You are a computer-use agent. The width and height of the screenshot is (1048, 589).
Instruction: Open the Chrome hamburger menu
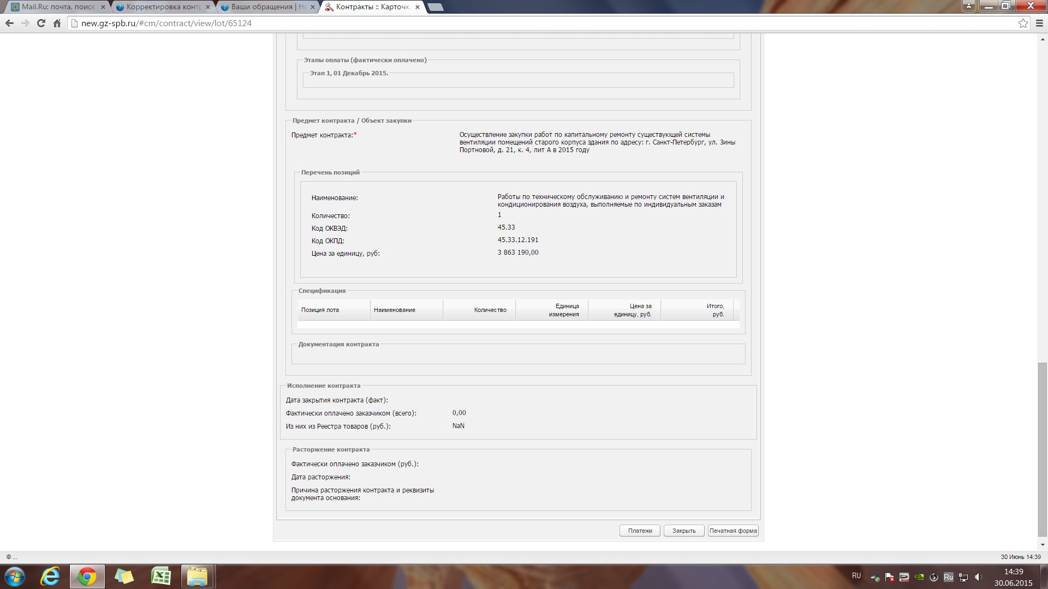1039,23
